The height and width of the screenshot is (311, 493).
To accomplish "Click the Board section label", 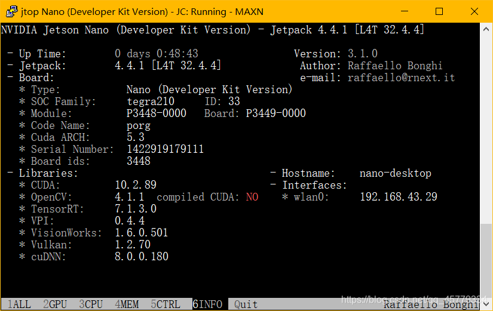I will pyautogui.click(x=36, y=78).
